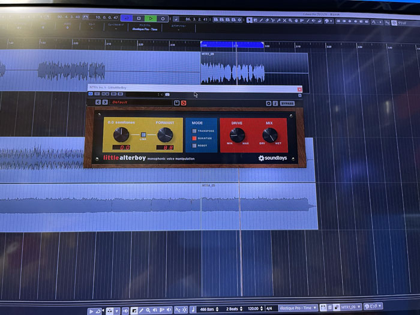Click the Soundtoys logo
Viewport: 420px width, 315px height.
point(272,158)
